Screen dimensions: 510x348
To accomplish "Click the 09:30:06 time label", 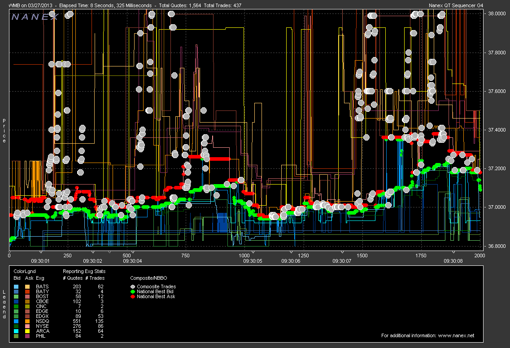I will click(x=291, y=261).
